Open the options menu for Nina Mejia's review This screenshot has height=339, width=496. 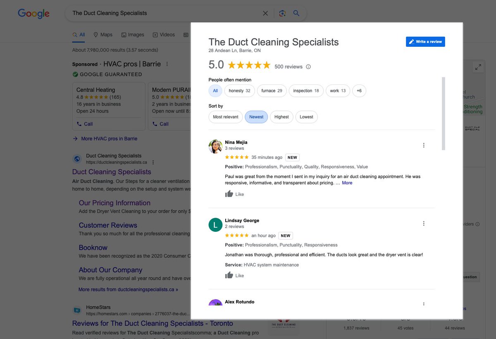(424, 145)
